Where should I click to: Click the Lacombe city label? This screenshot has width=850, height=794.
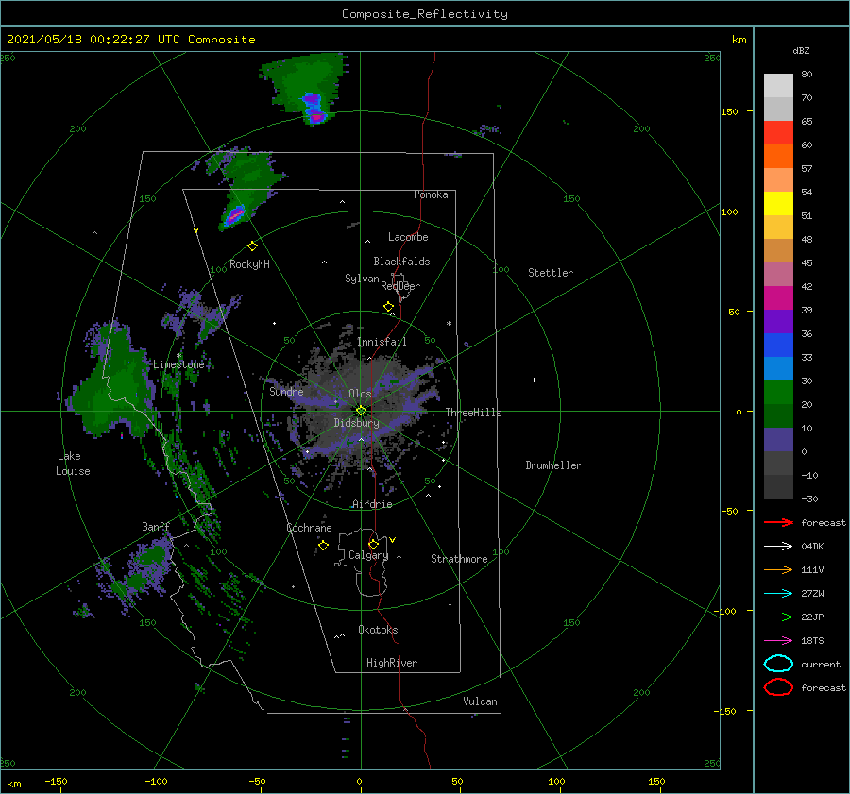click(x=408, y=237)
